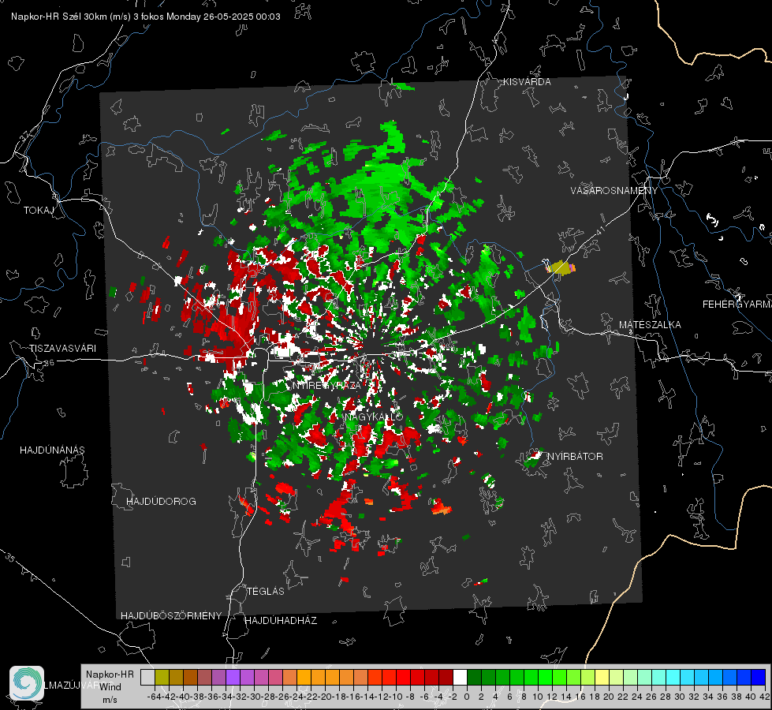Click the NAGYKÁLLÓ town label

[x=374, y=417]
